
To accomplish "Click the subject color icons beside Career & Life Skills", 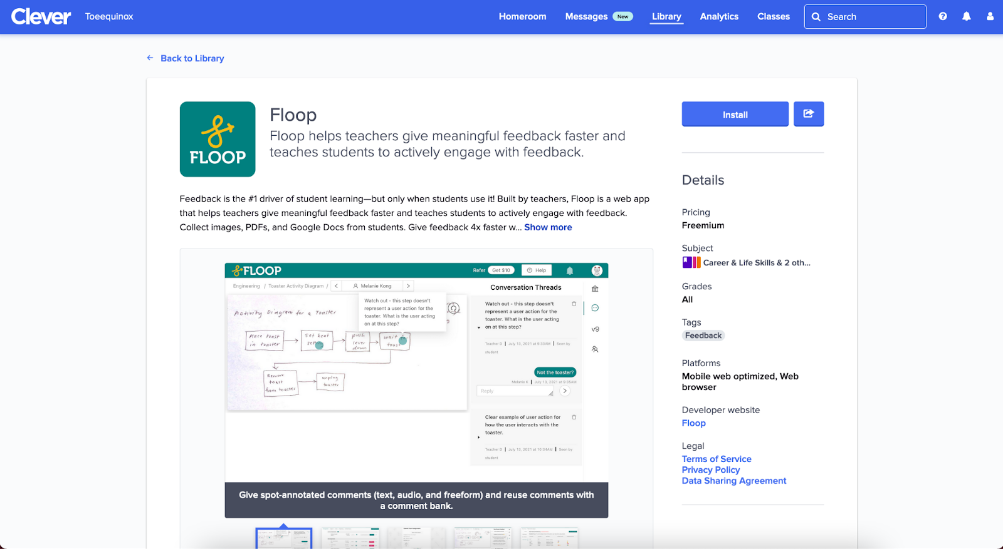I will tap(691, 262).
